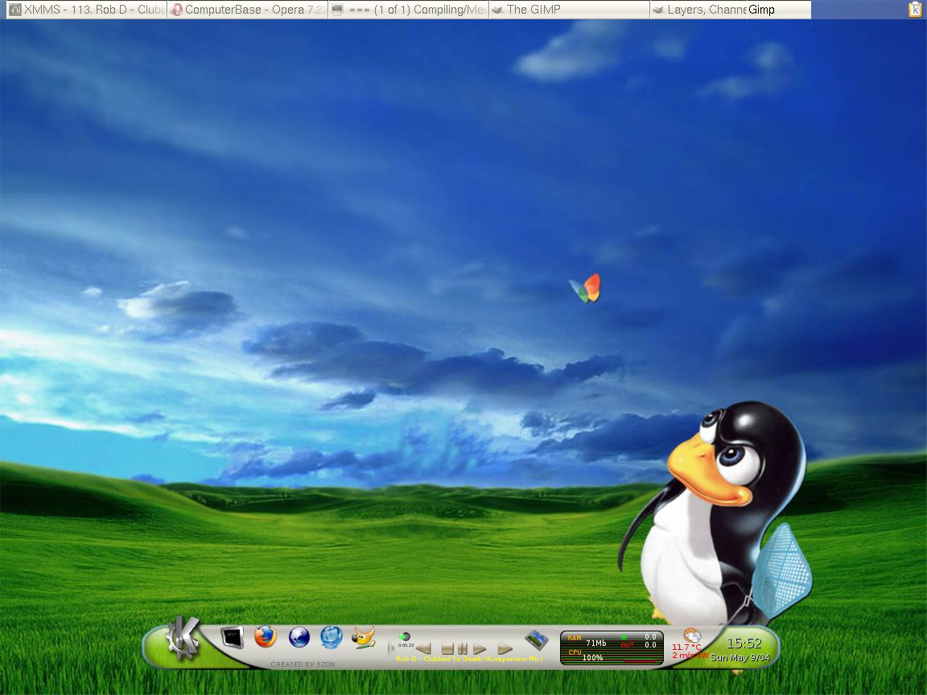The height and width of the screenshot is (695, 927).
Task: Open the KDE gear menu on the dock
Action: point(182,639)
